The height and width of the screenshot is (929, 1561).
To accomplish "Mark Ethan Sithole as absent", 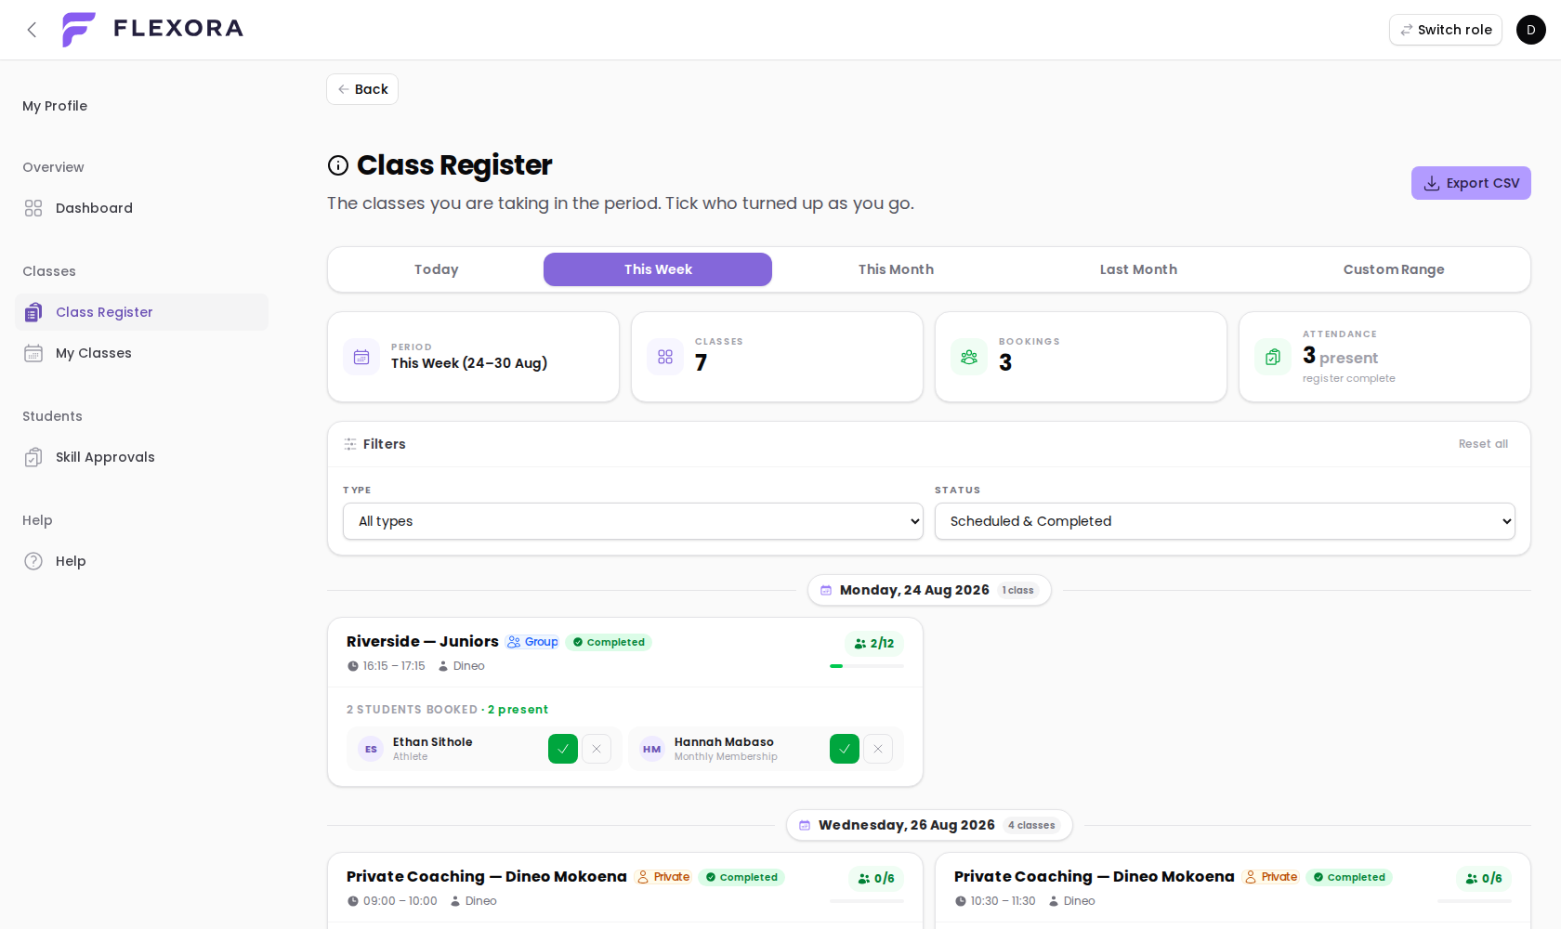I will [x=597, y=749].
